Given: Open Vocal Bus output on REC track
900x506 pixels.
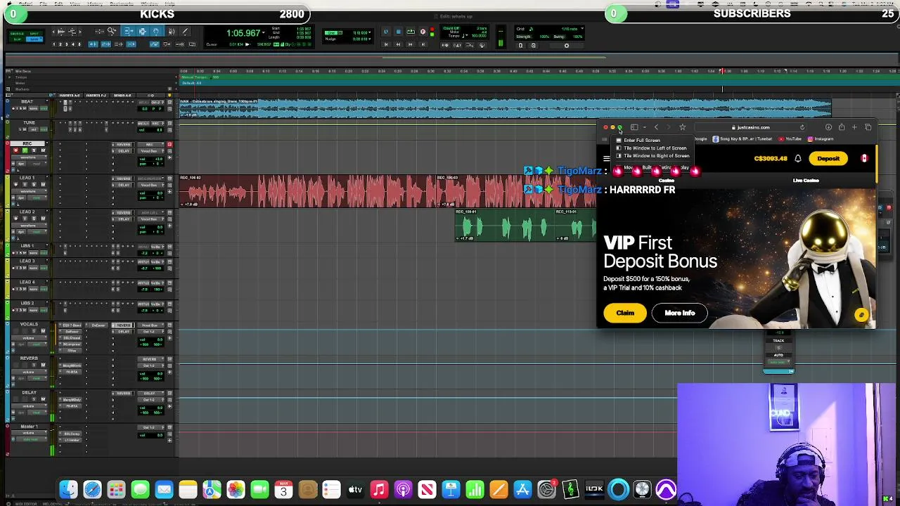Looking at the screenshot, I should [150, 151].
